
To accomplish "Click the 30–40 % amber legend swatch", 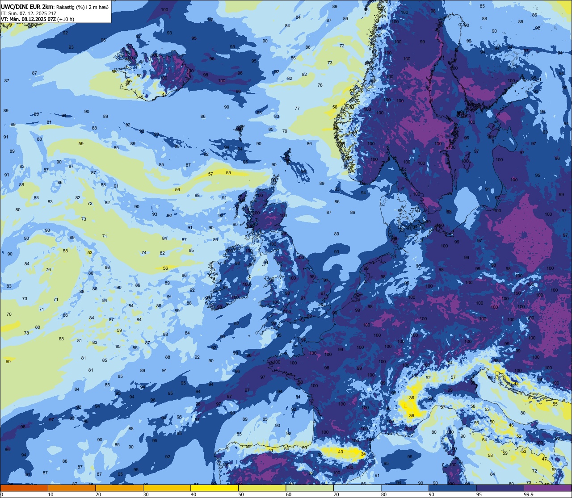I will [167, 488].
